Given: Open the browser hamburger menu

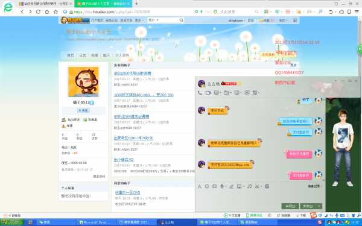Looking at the screenshot, I should [x=357, y=11].
